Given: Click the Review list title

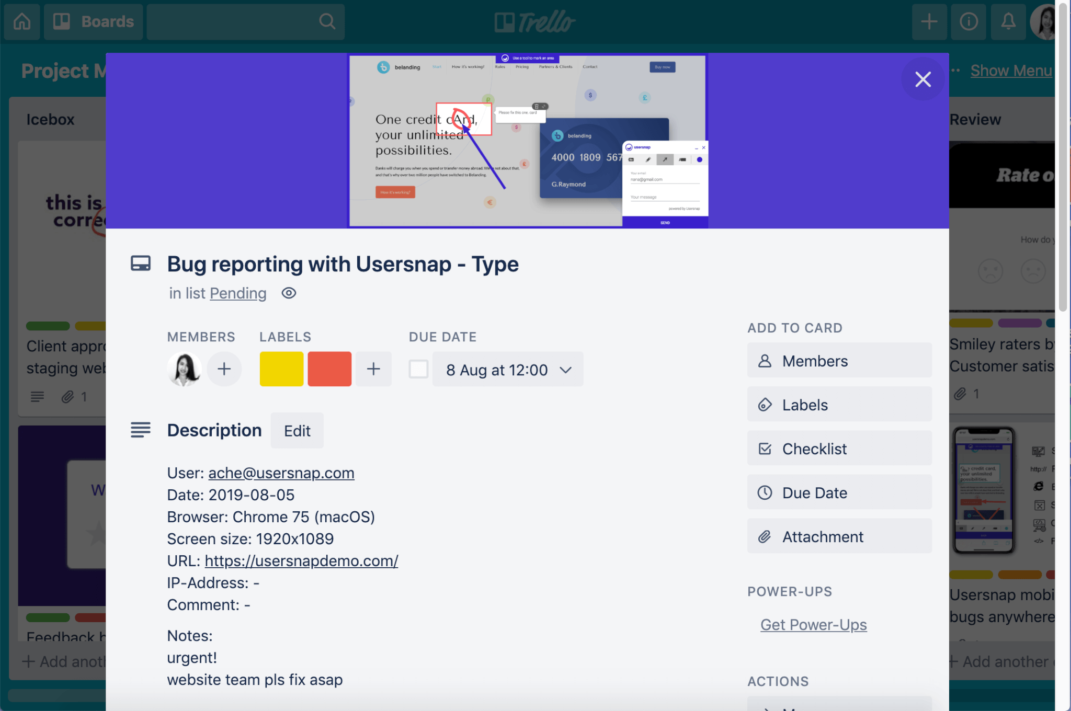Looking at the screenshot, I should [975, 119].
